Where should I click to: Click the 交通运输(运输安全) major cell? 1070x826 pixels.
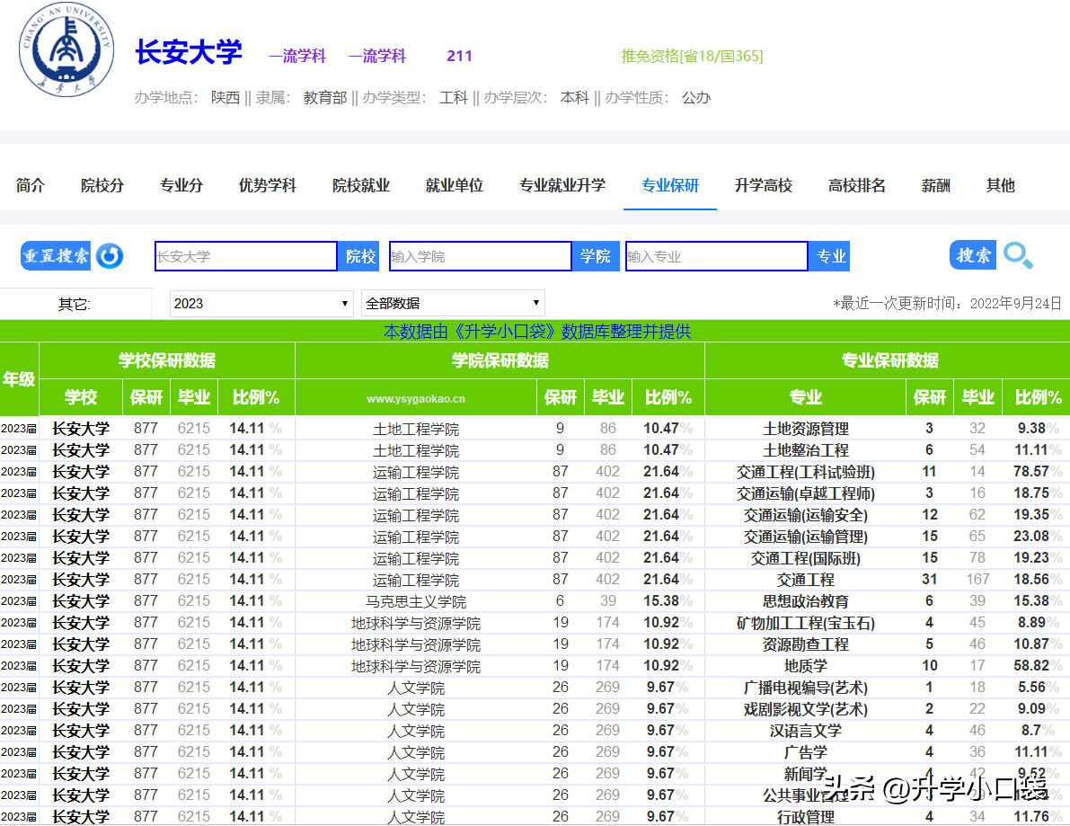tap(806, 515)
